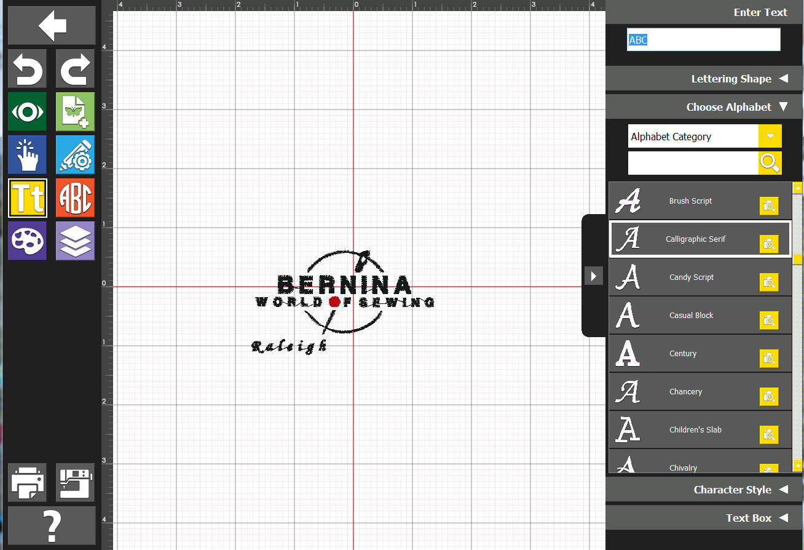The height and width of the screenshot is (550, 804).
Task: Select the Chivalry alphabet
Action: 700,461
